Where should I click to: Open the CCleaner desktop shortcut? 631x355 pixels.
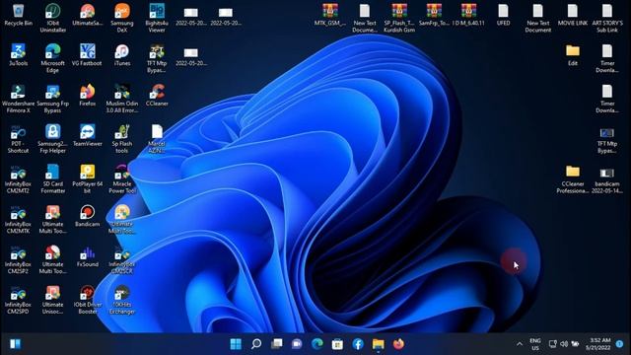pyautogui.click(x=157, y=96)
